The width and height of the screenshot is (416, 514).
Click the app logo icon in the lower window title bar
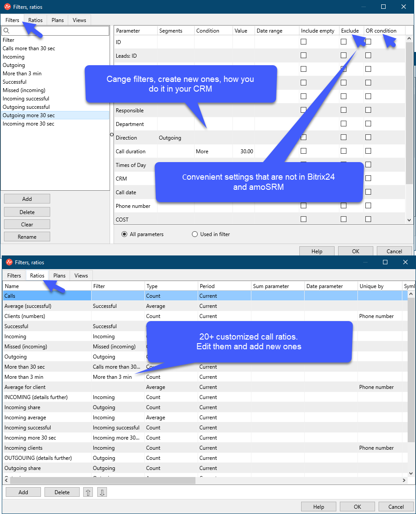9,262
